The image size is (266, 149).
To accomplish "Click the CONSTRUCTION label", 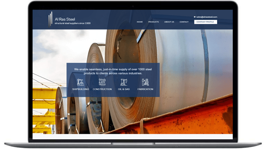I will [102, 89].
